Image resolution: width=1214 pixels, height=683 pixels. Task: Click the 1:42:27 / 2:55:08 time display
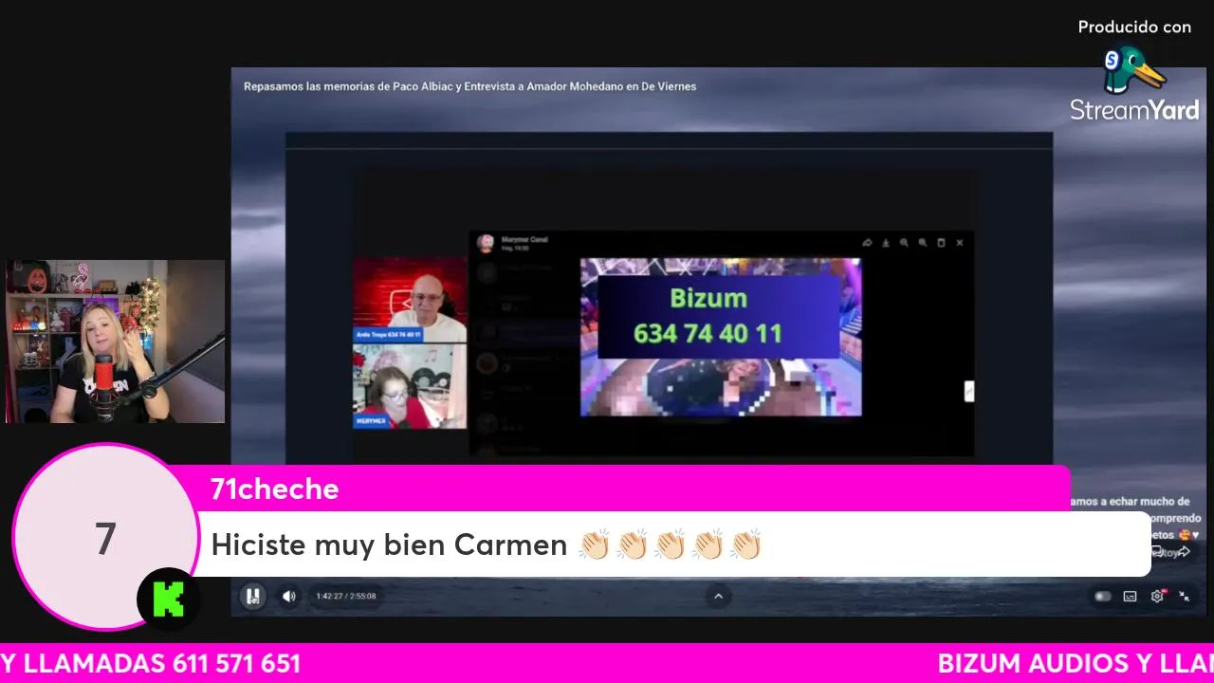(346, 597)
